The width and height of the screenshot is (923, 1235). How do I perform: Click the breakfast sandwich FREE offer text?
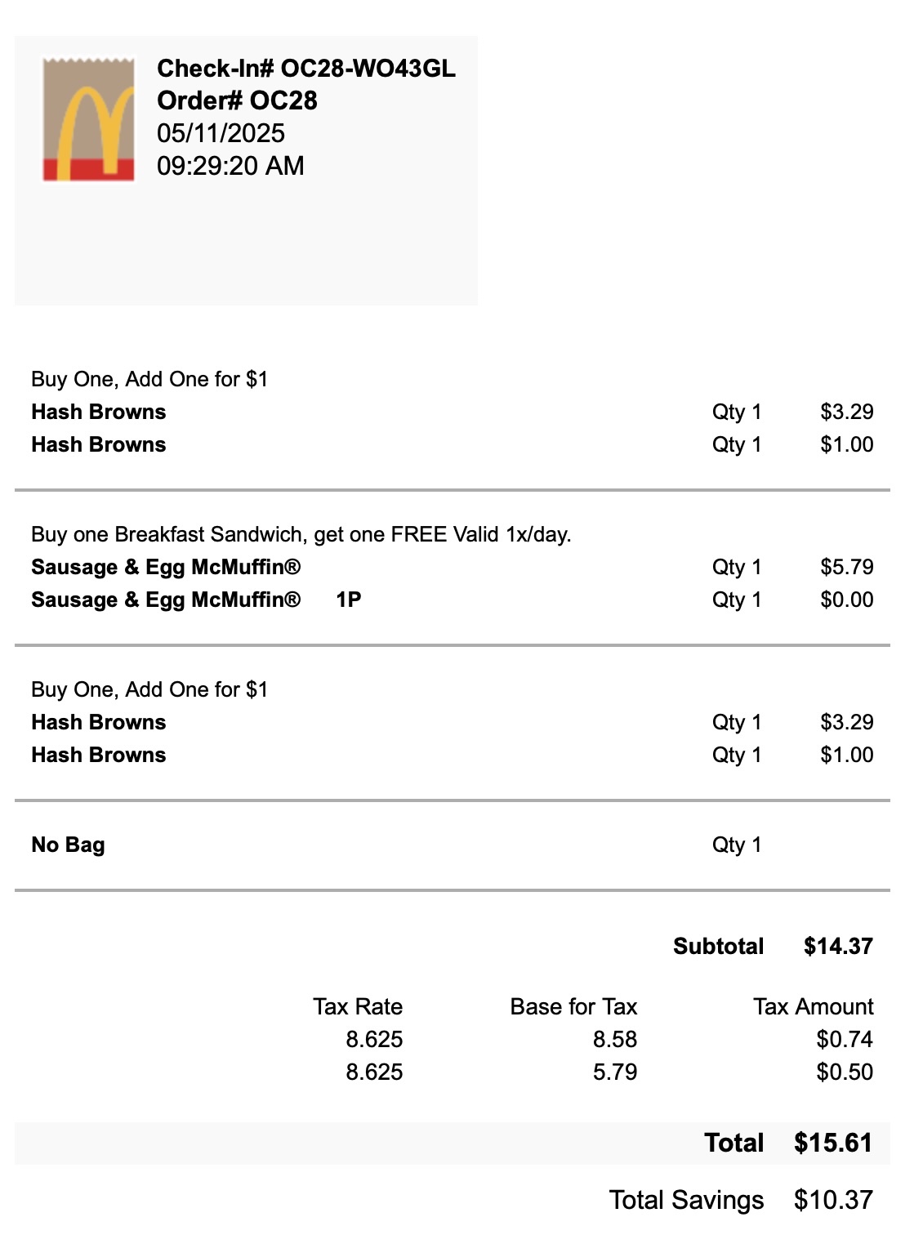click(301, 534)
